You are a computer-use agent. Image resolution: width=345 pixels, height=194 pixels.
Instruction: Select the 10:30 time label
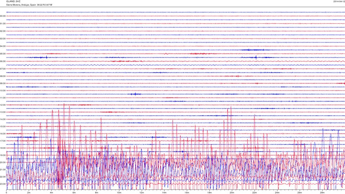point(3,91)
